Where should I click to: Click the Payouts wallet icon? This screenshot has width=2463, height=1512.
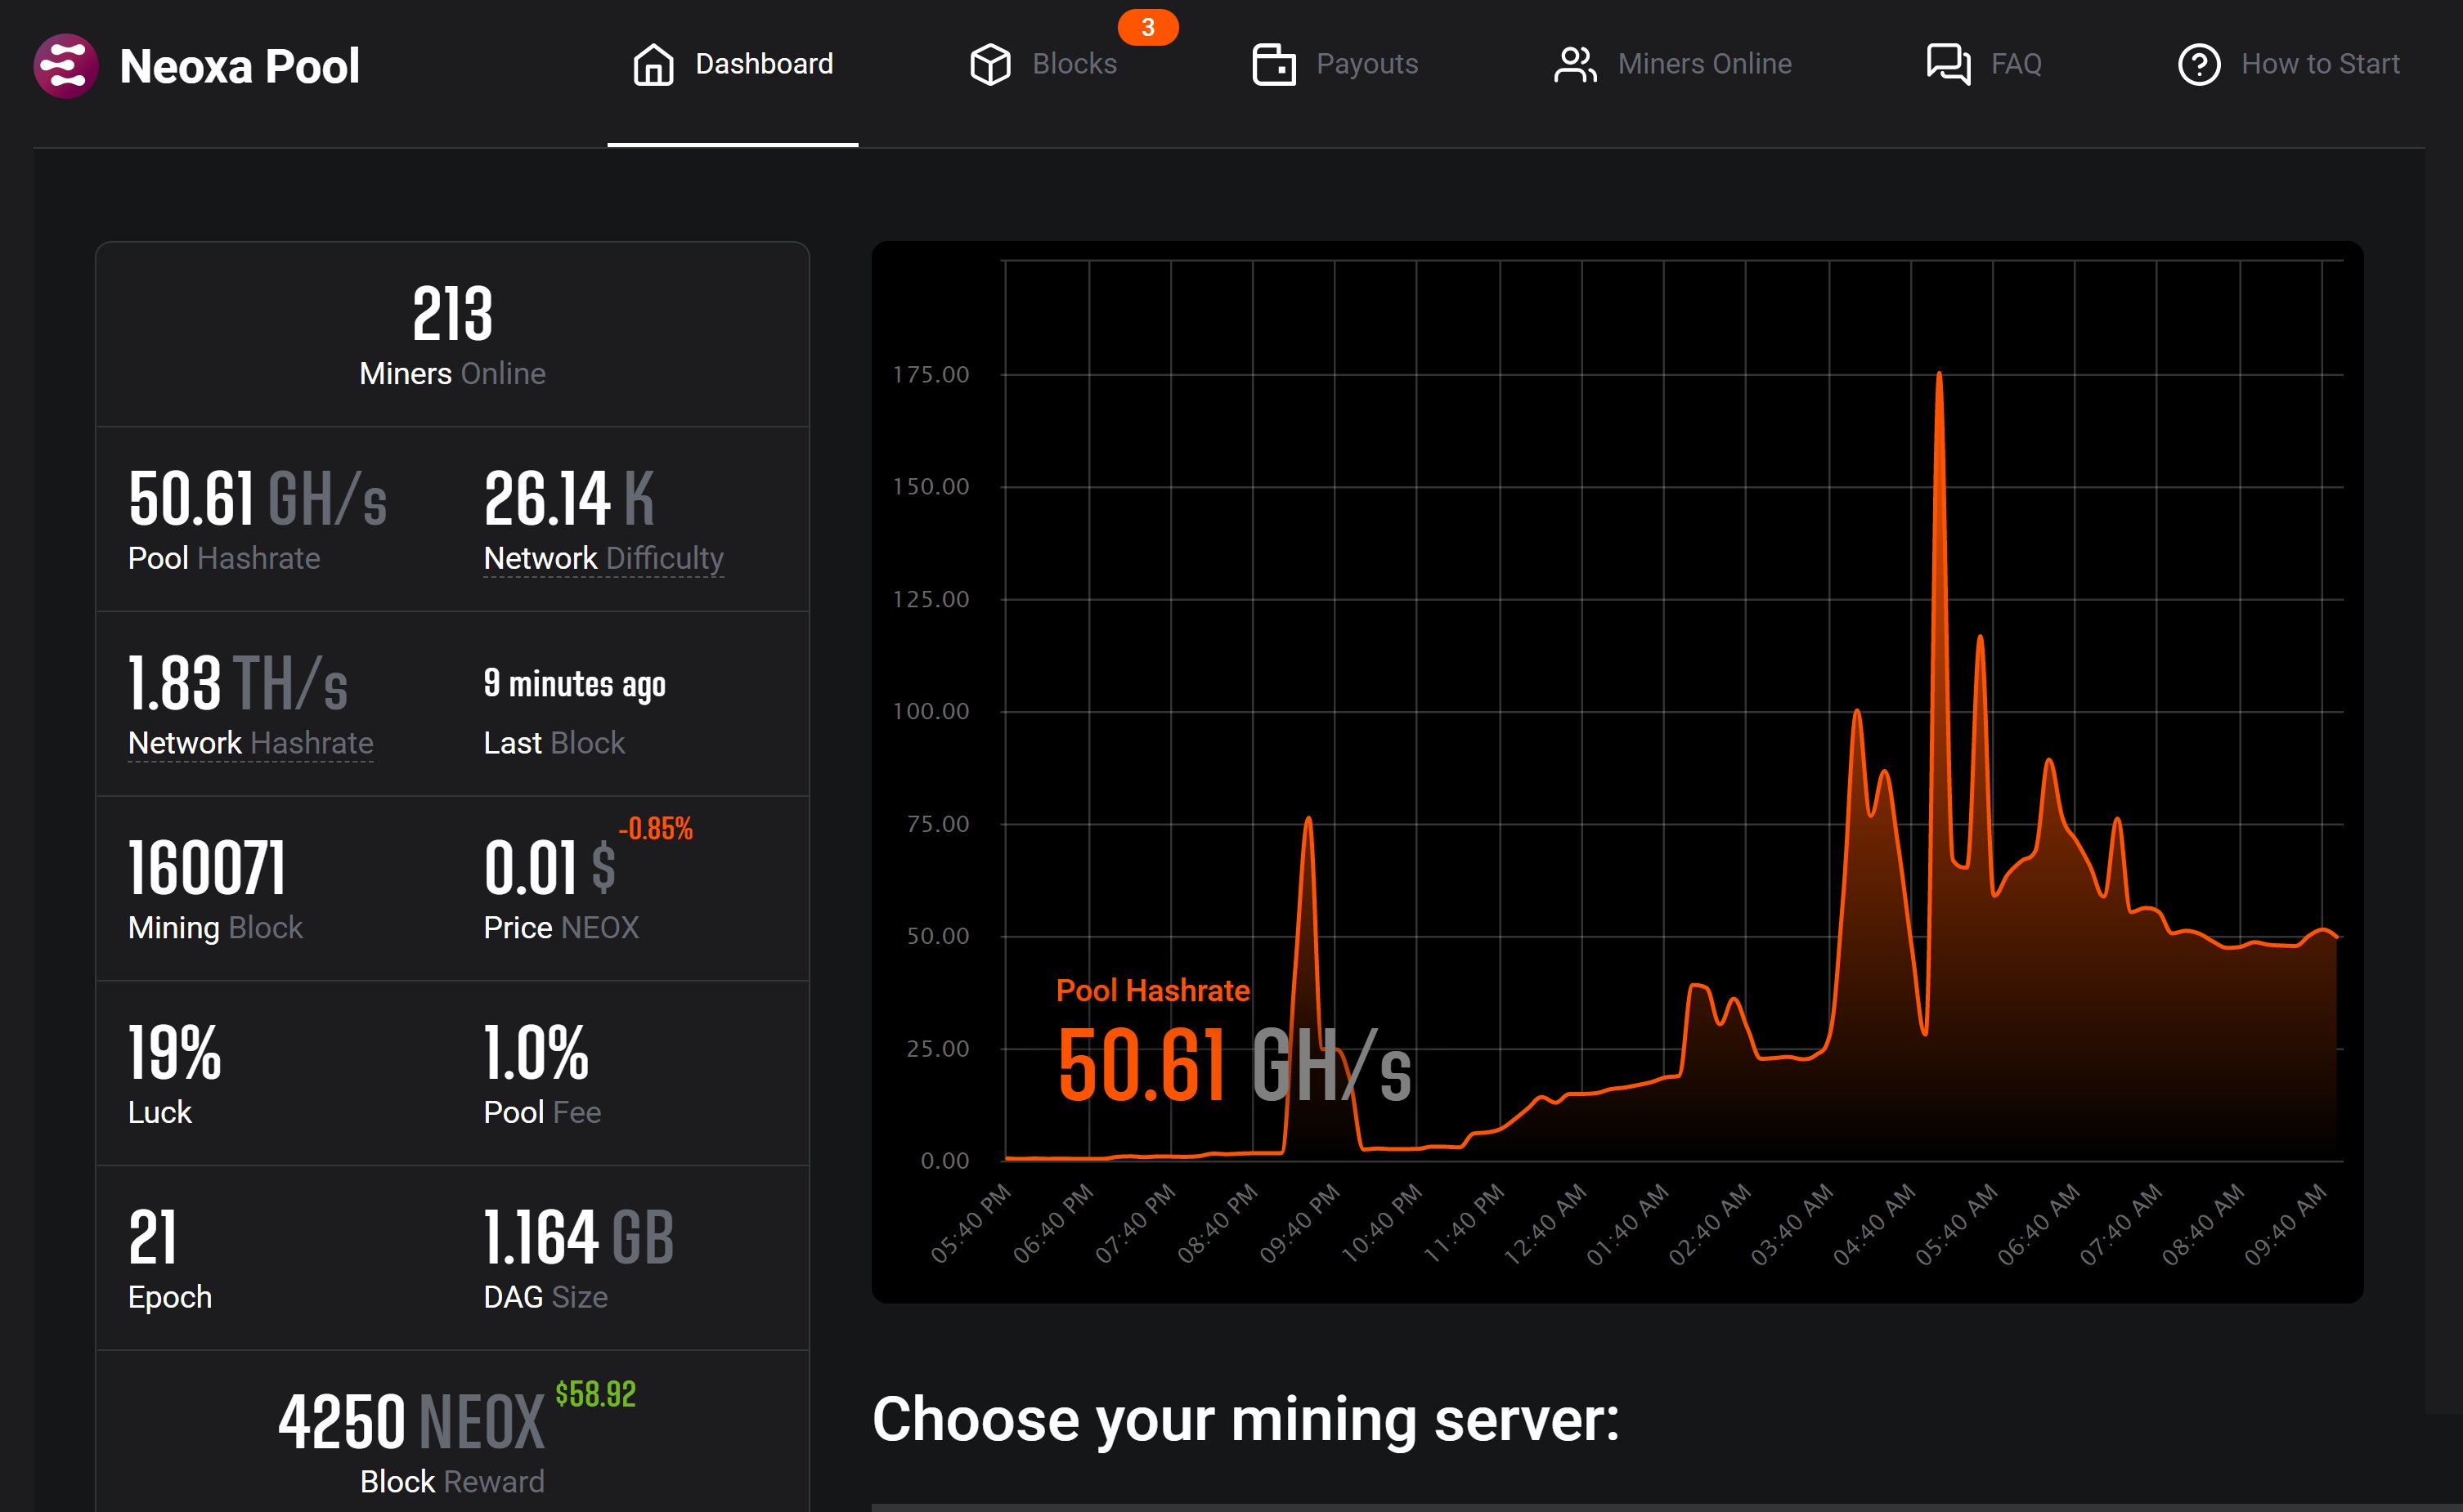tap(1273, 65)
